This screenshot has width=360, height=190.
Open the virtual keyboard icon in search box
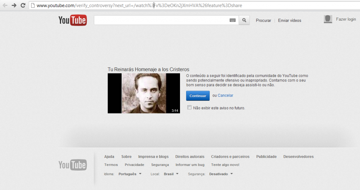(233, 20)
